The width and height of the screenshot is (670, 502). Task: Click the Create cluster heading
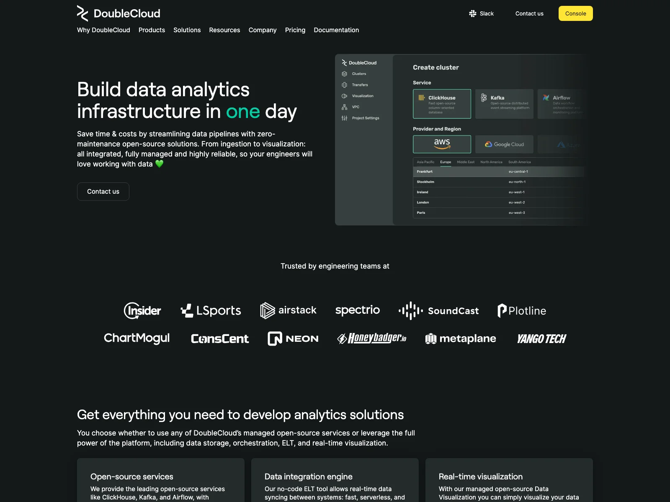coord(436,67)
